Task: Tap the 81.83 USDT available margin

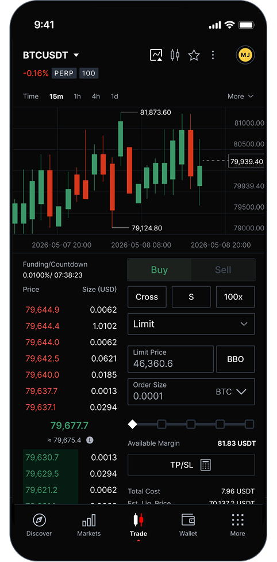Action: click(237, 443)
